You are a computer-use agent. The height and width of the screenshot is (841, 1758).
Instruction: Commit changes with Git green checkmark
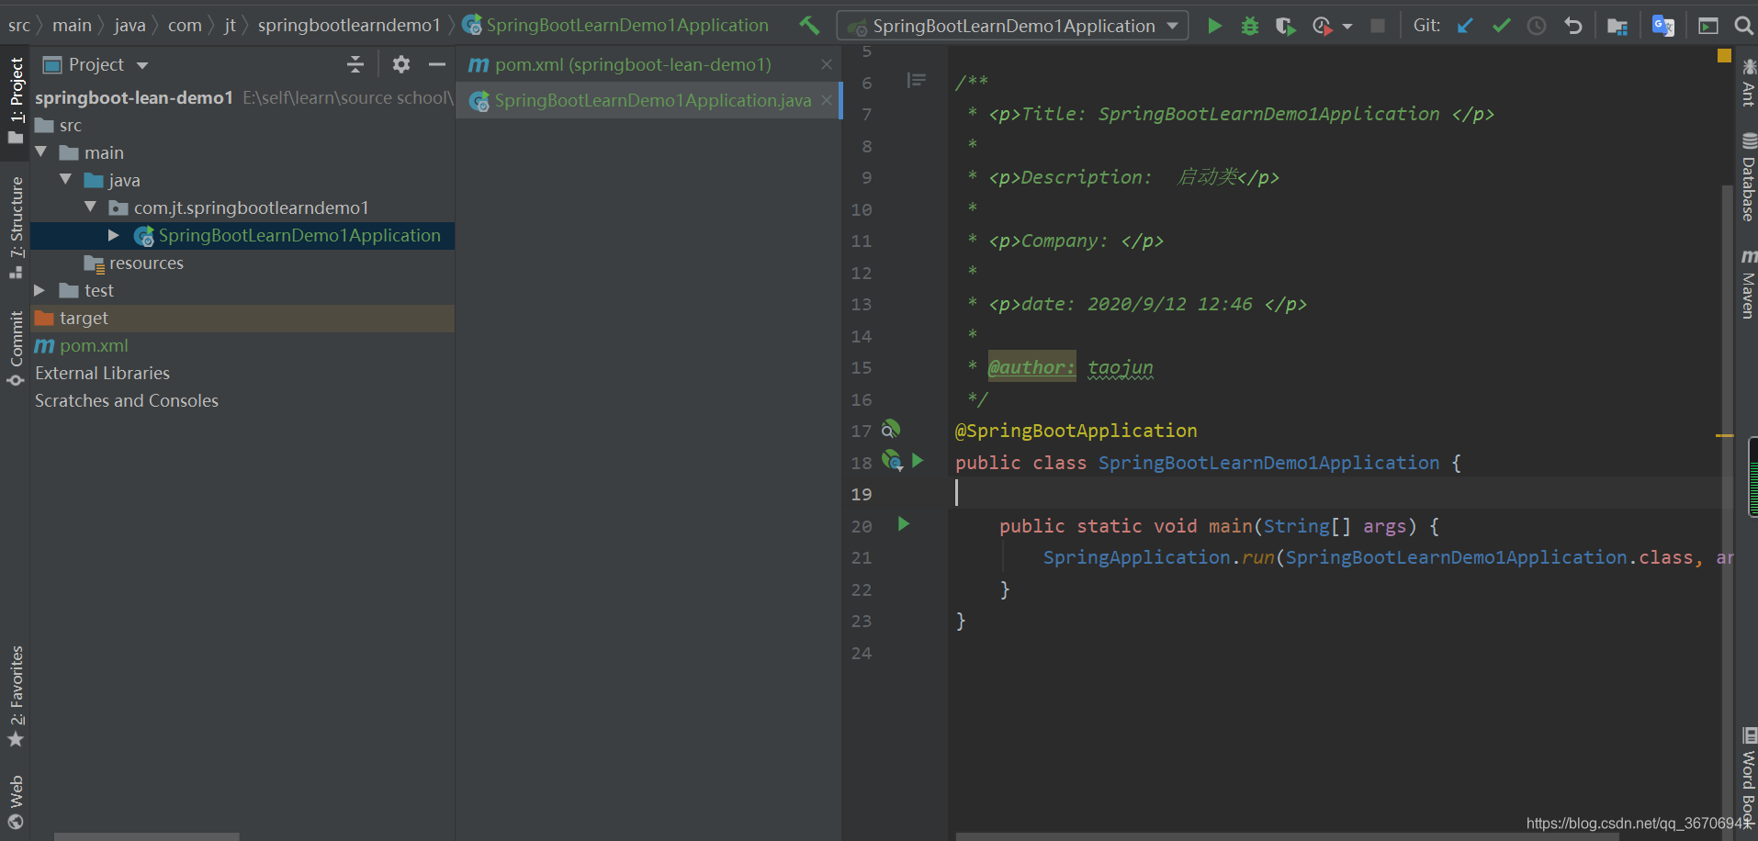(x=1501, y=26)
